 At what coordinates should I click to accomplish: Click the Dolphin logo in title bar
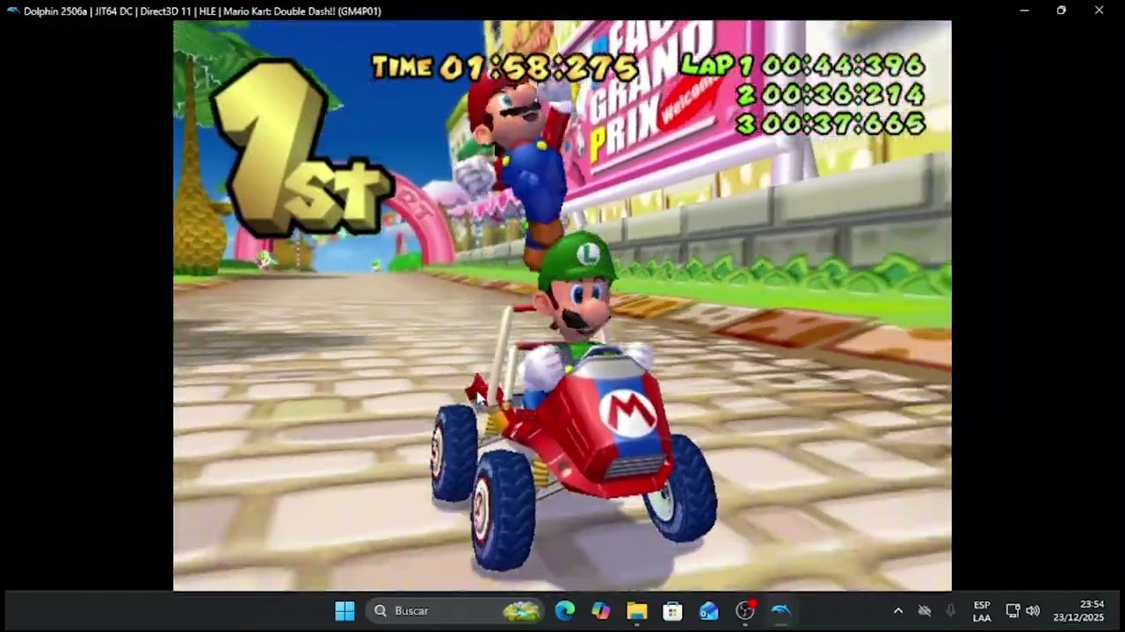12,11
